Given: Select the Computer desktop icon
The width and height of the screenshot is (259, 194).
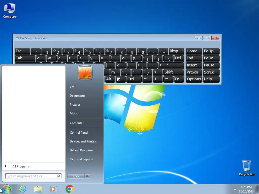Looking at the screenshot, I should 10,11.
